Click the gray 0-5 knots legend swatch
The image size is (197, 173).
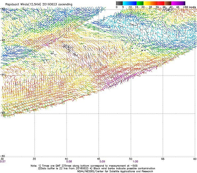(119, 3)
